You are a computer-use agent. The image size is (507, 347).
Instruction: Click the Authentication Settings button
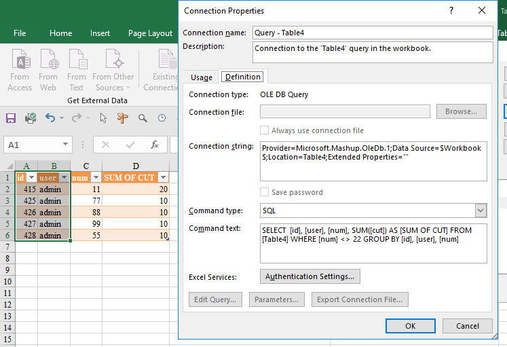(310, 276)
